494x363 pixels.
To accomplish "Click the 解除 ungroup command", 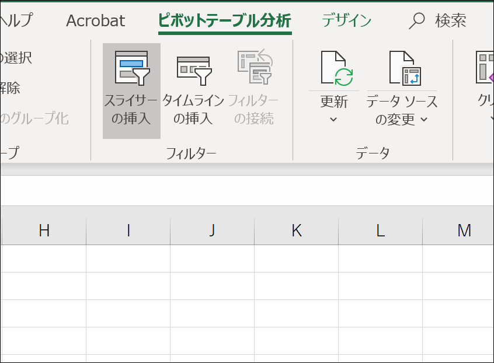I will (10, 88).
